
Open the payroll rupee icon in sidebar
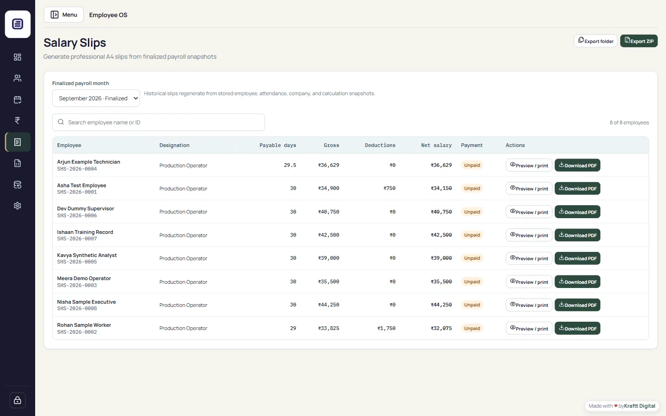tap(18, 121)
